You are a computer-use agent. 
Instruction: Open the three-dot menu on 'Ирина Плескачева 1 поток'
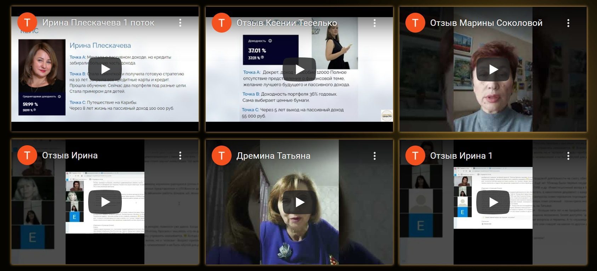(x=180, y=23)
